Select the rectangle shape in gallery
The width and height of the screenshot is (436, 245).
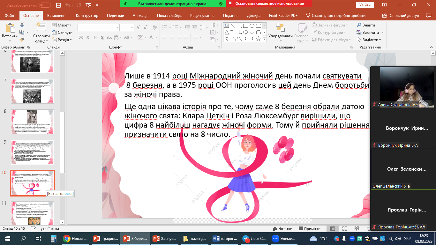click(x=246, y=26)
